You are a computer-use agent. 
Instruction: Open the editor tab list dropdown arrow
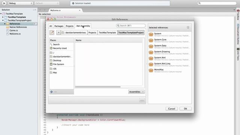(234, 10)
